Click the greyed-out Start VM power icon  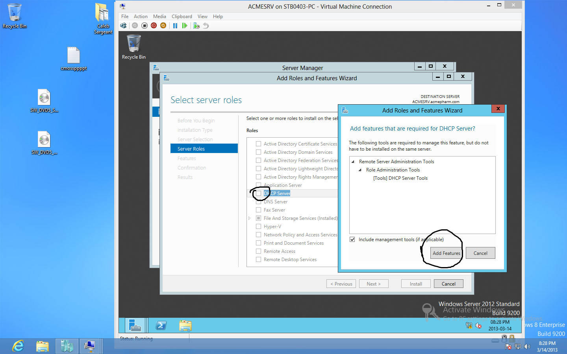click(x=135, y=26)
